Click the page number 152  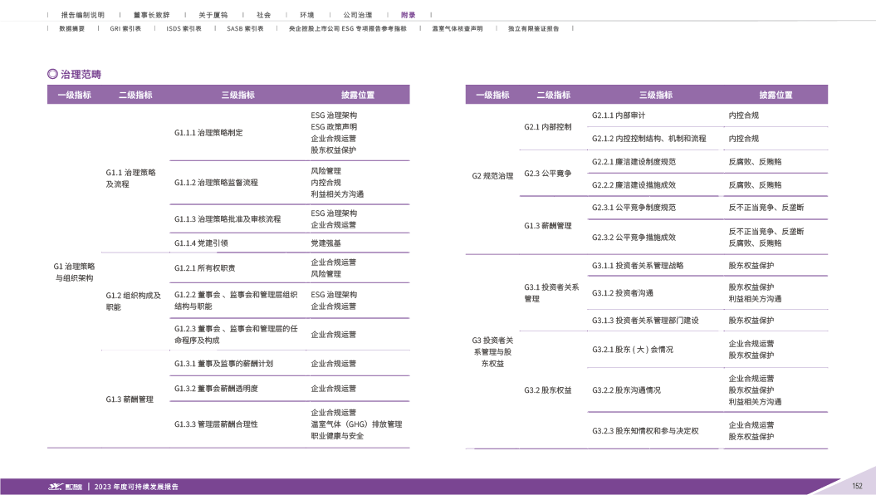click(858, 486)
